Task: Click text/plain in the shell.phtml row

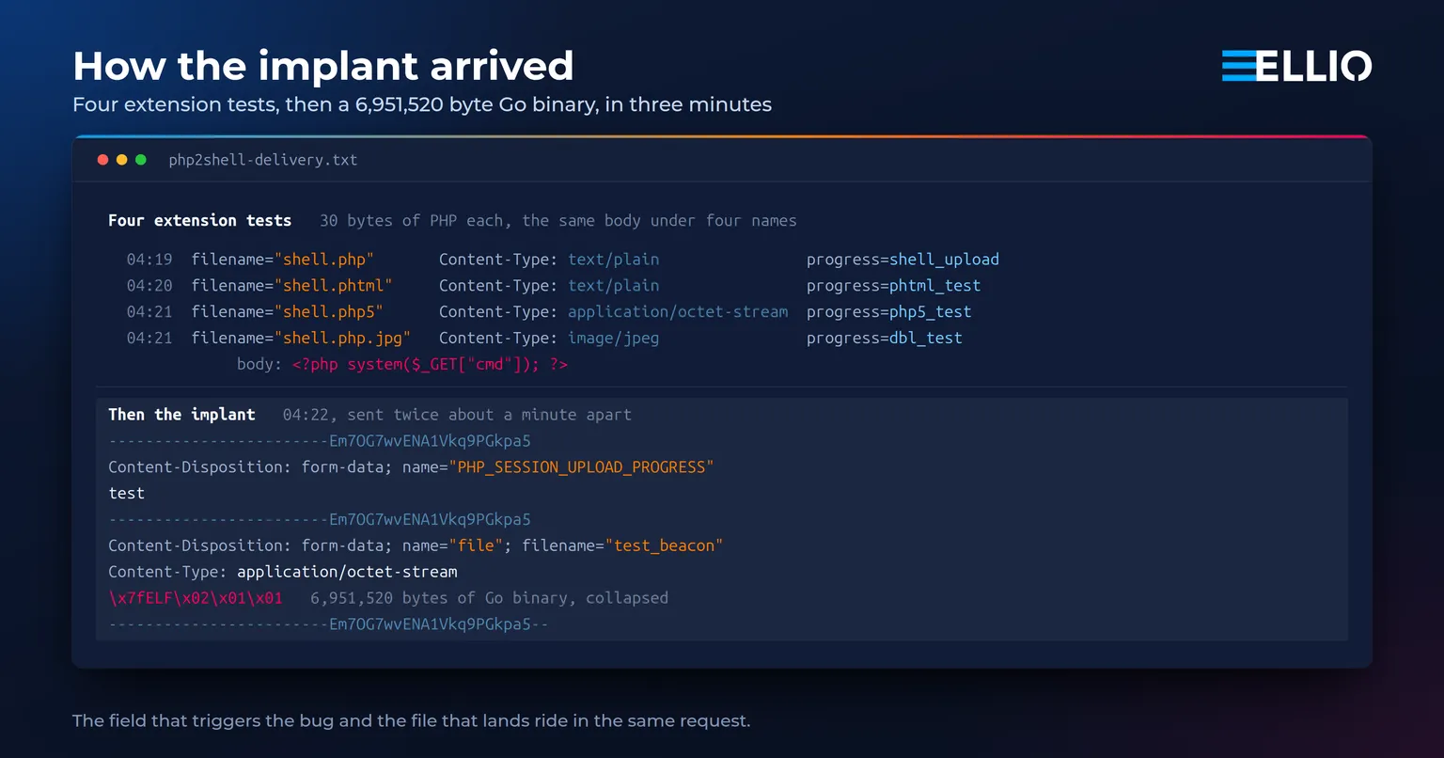Action: [x=614, y=286]
